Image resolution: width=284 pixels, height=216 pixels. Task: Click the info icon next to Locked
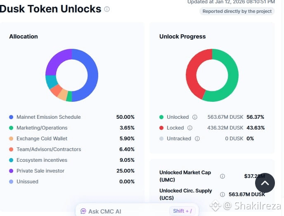point(190,128)
